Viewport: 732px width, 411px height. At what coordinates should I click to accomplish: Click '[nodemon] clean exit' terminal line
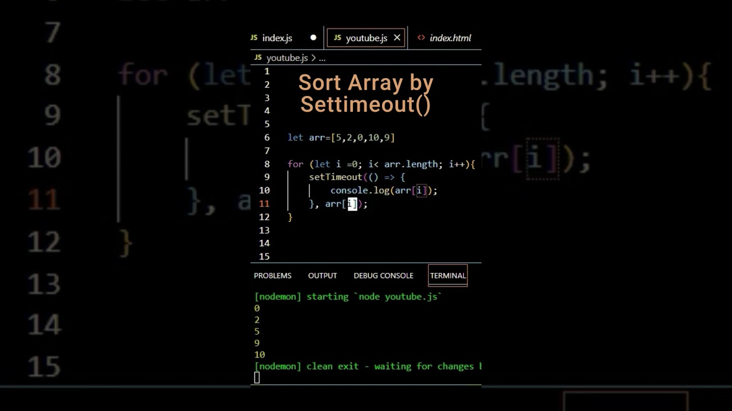[368, 366]
